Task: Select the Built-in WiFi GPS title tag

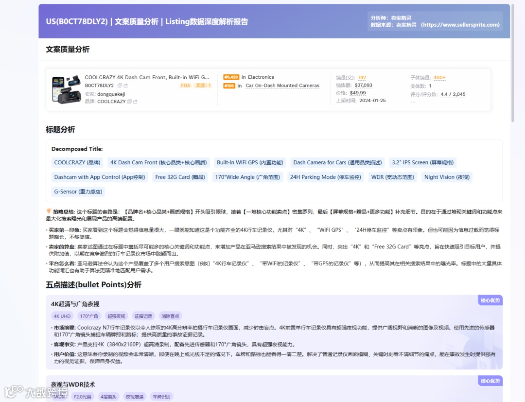Action: 250,163
